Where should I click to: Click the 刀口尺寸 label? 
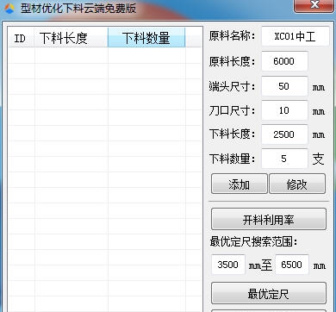coord(232,110)
